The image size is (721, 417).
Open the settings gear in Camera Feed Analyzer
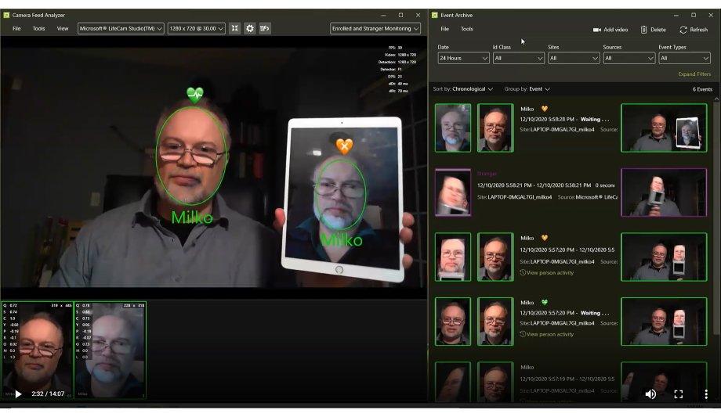coord(250,28)
